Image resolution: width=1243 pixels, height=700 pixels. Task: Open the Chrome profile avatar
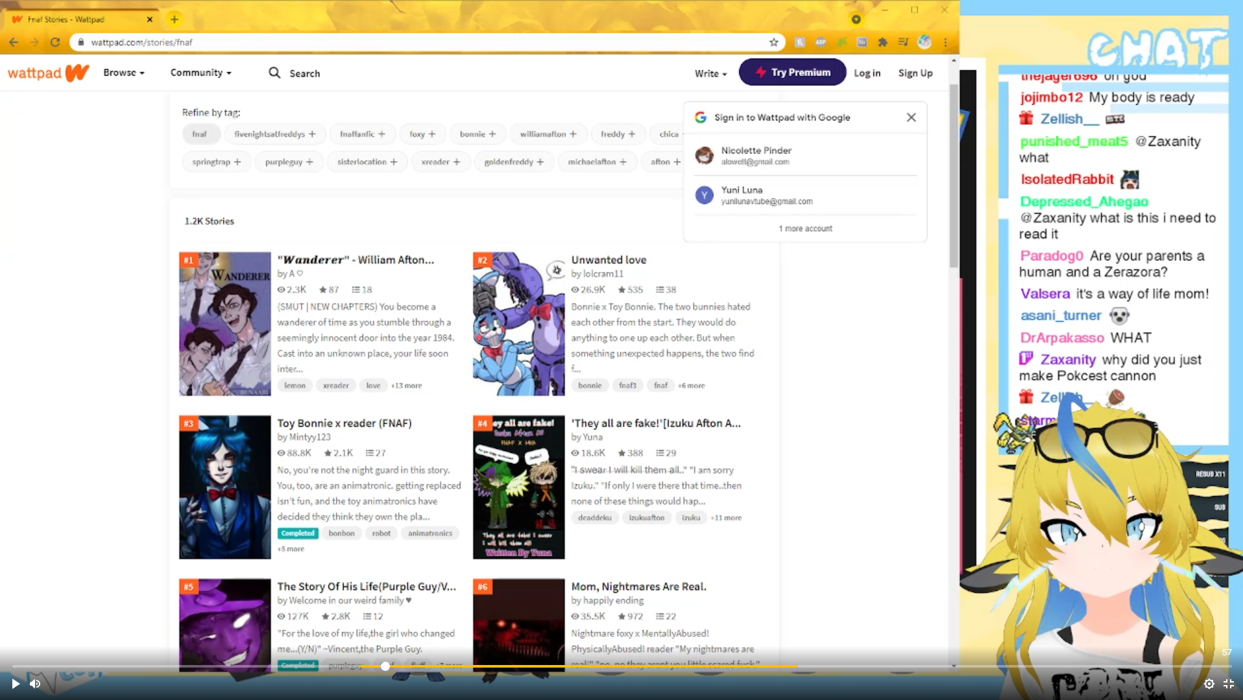tap(924, 42)
